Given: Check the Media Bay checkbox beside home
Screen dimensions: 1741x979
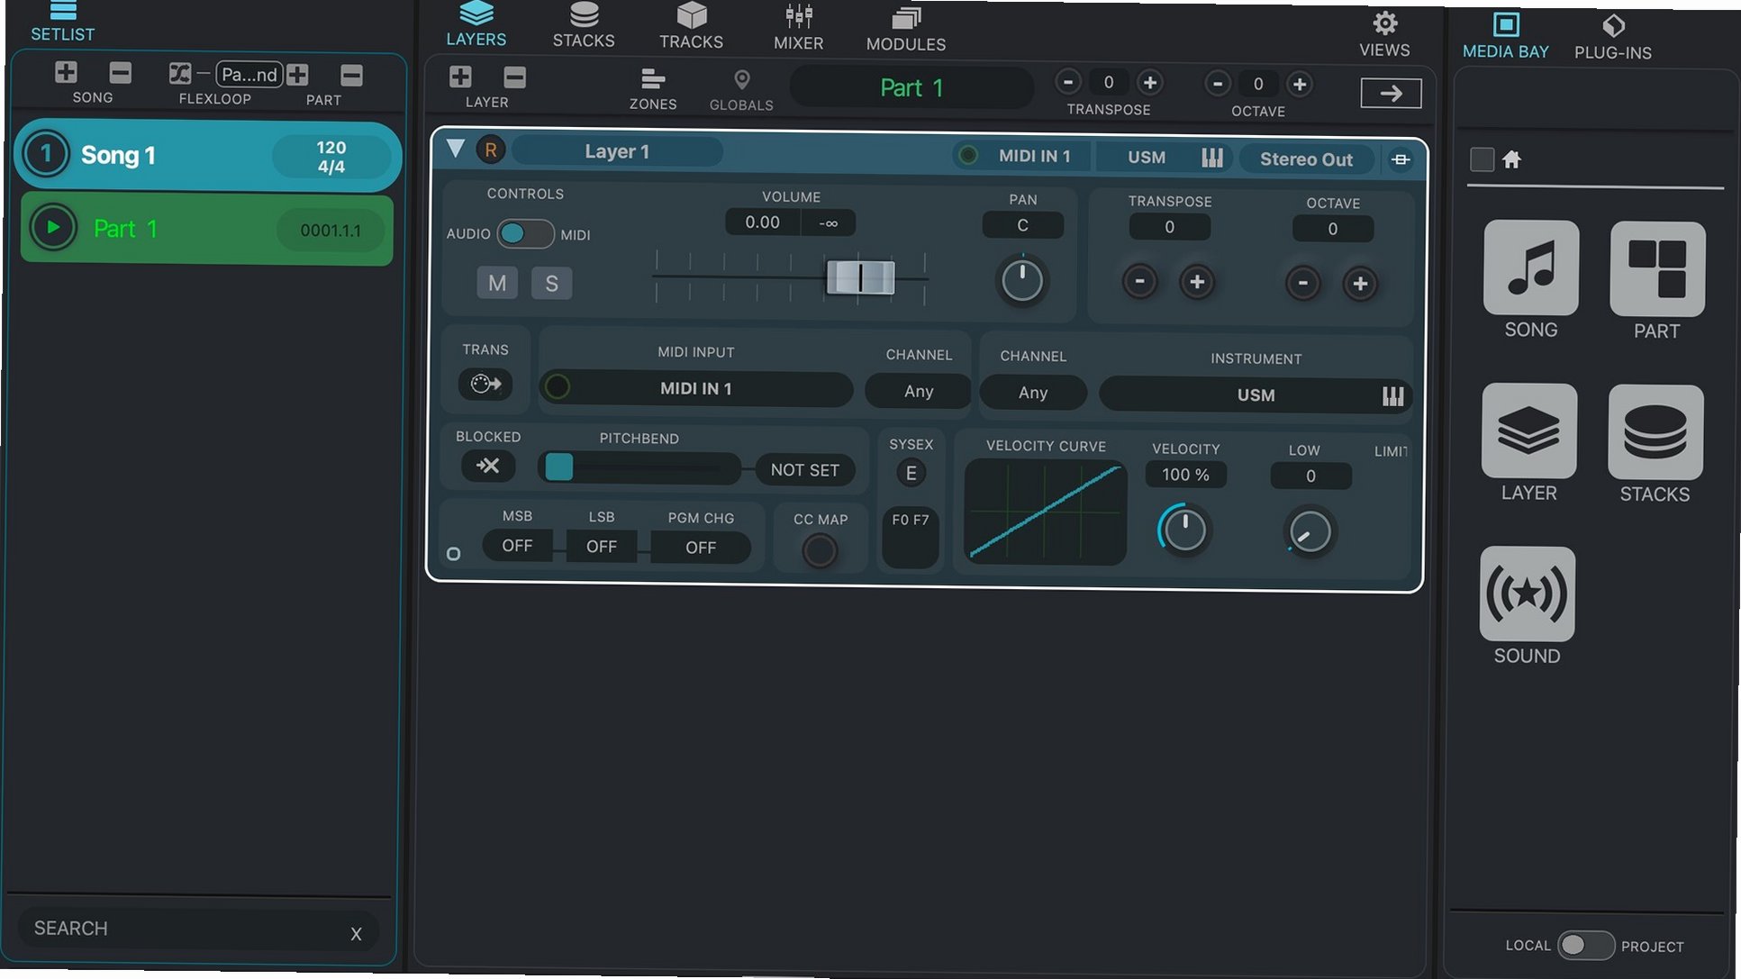Looking at the screenshot, I should point(1482,159).
